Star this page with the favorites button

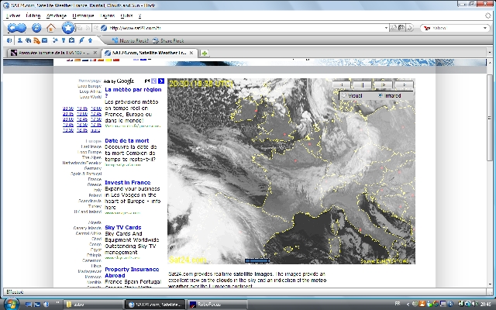point(67,28)
